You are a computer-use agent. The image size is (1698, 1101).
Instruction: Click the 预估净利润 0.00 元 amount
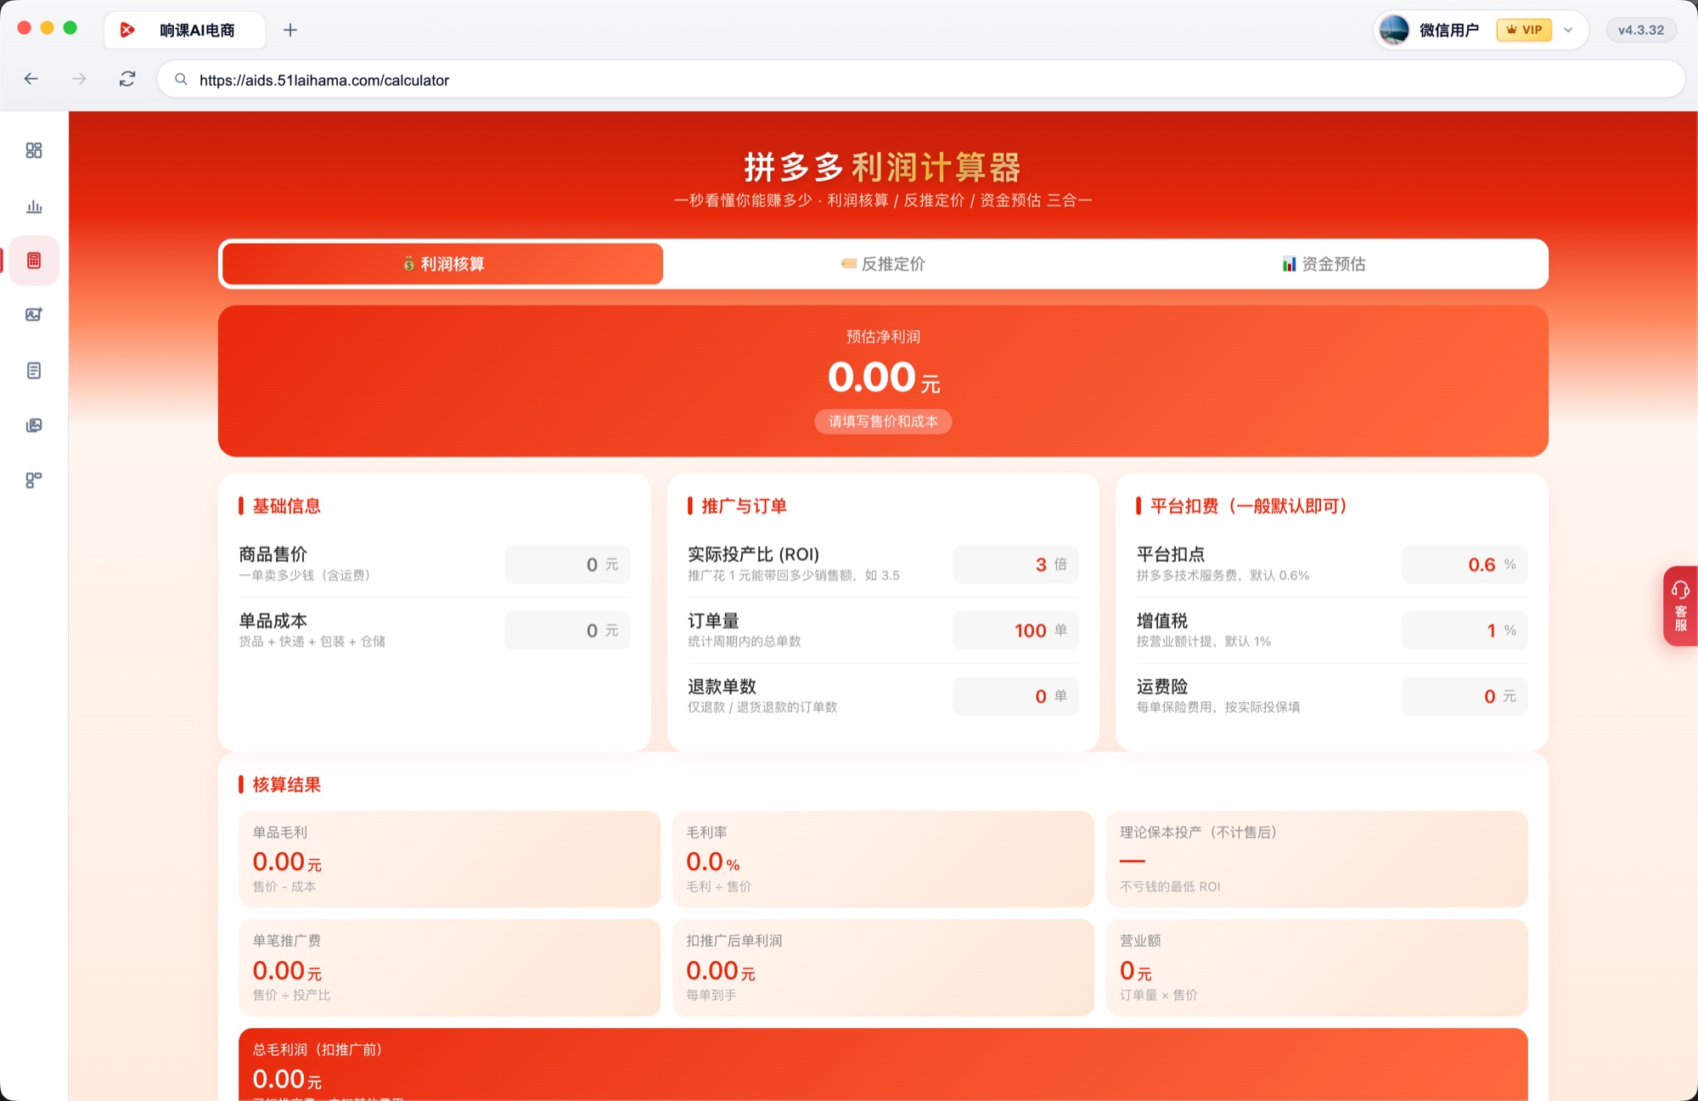point(883,377)
